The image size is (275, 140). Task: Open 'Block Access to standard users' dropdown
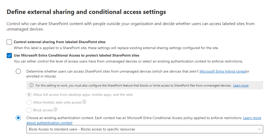144,129
